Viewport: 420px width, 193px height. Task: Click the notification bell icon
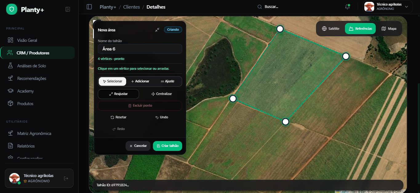click(347, 7)
